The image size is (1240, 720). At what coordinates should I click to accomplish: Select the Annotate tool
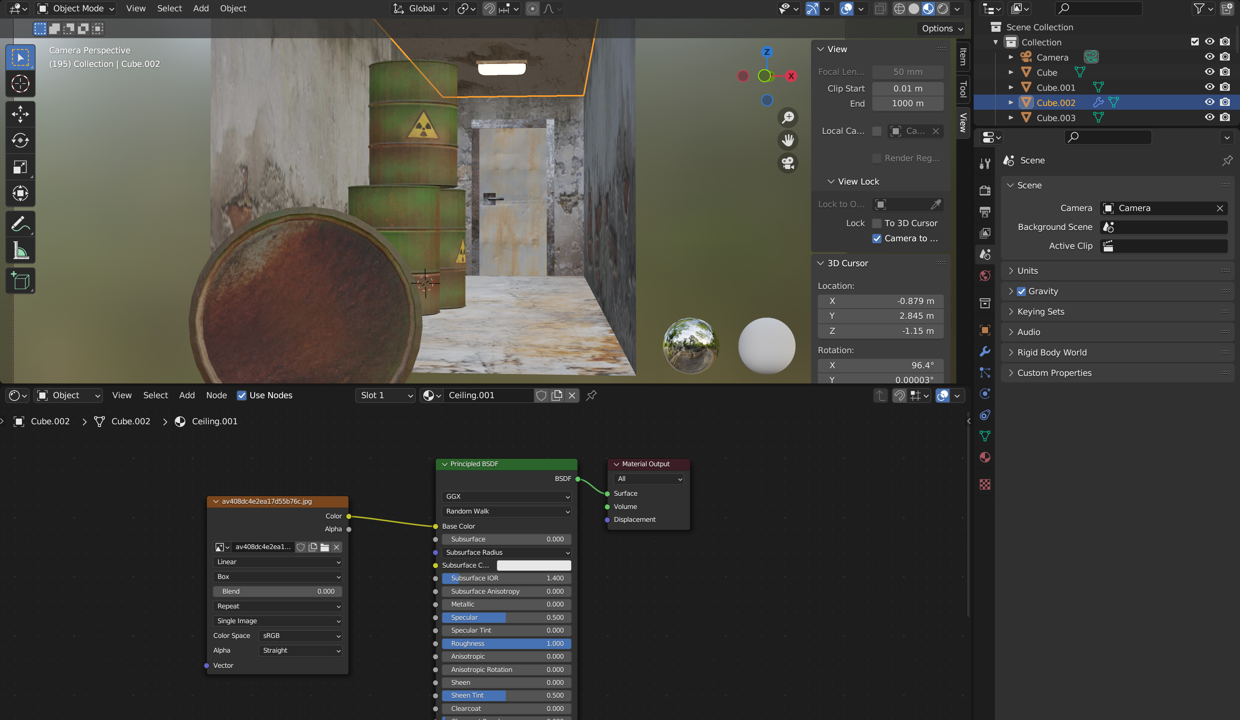point(20,225)
